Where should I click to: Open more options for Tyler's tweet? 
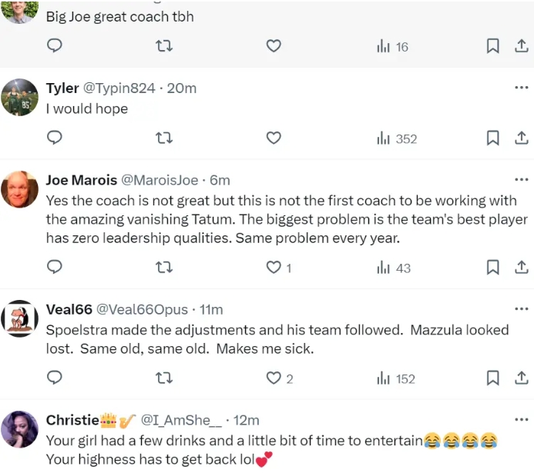tap(521, 88)
